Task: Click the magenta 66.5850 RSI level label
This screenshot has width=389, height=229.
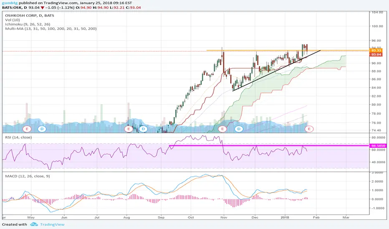Action: click(x=378, y=146)
